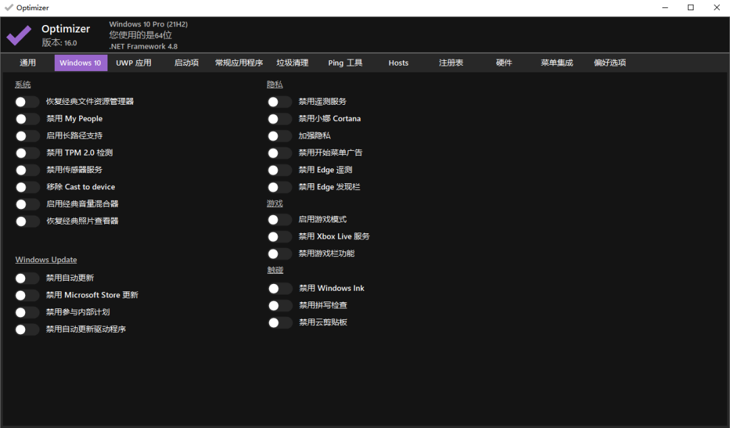
Task: Toggle 禁用自动更新 switch
Action: (x=26, y=278)
